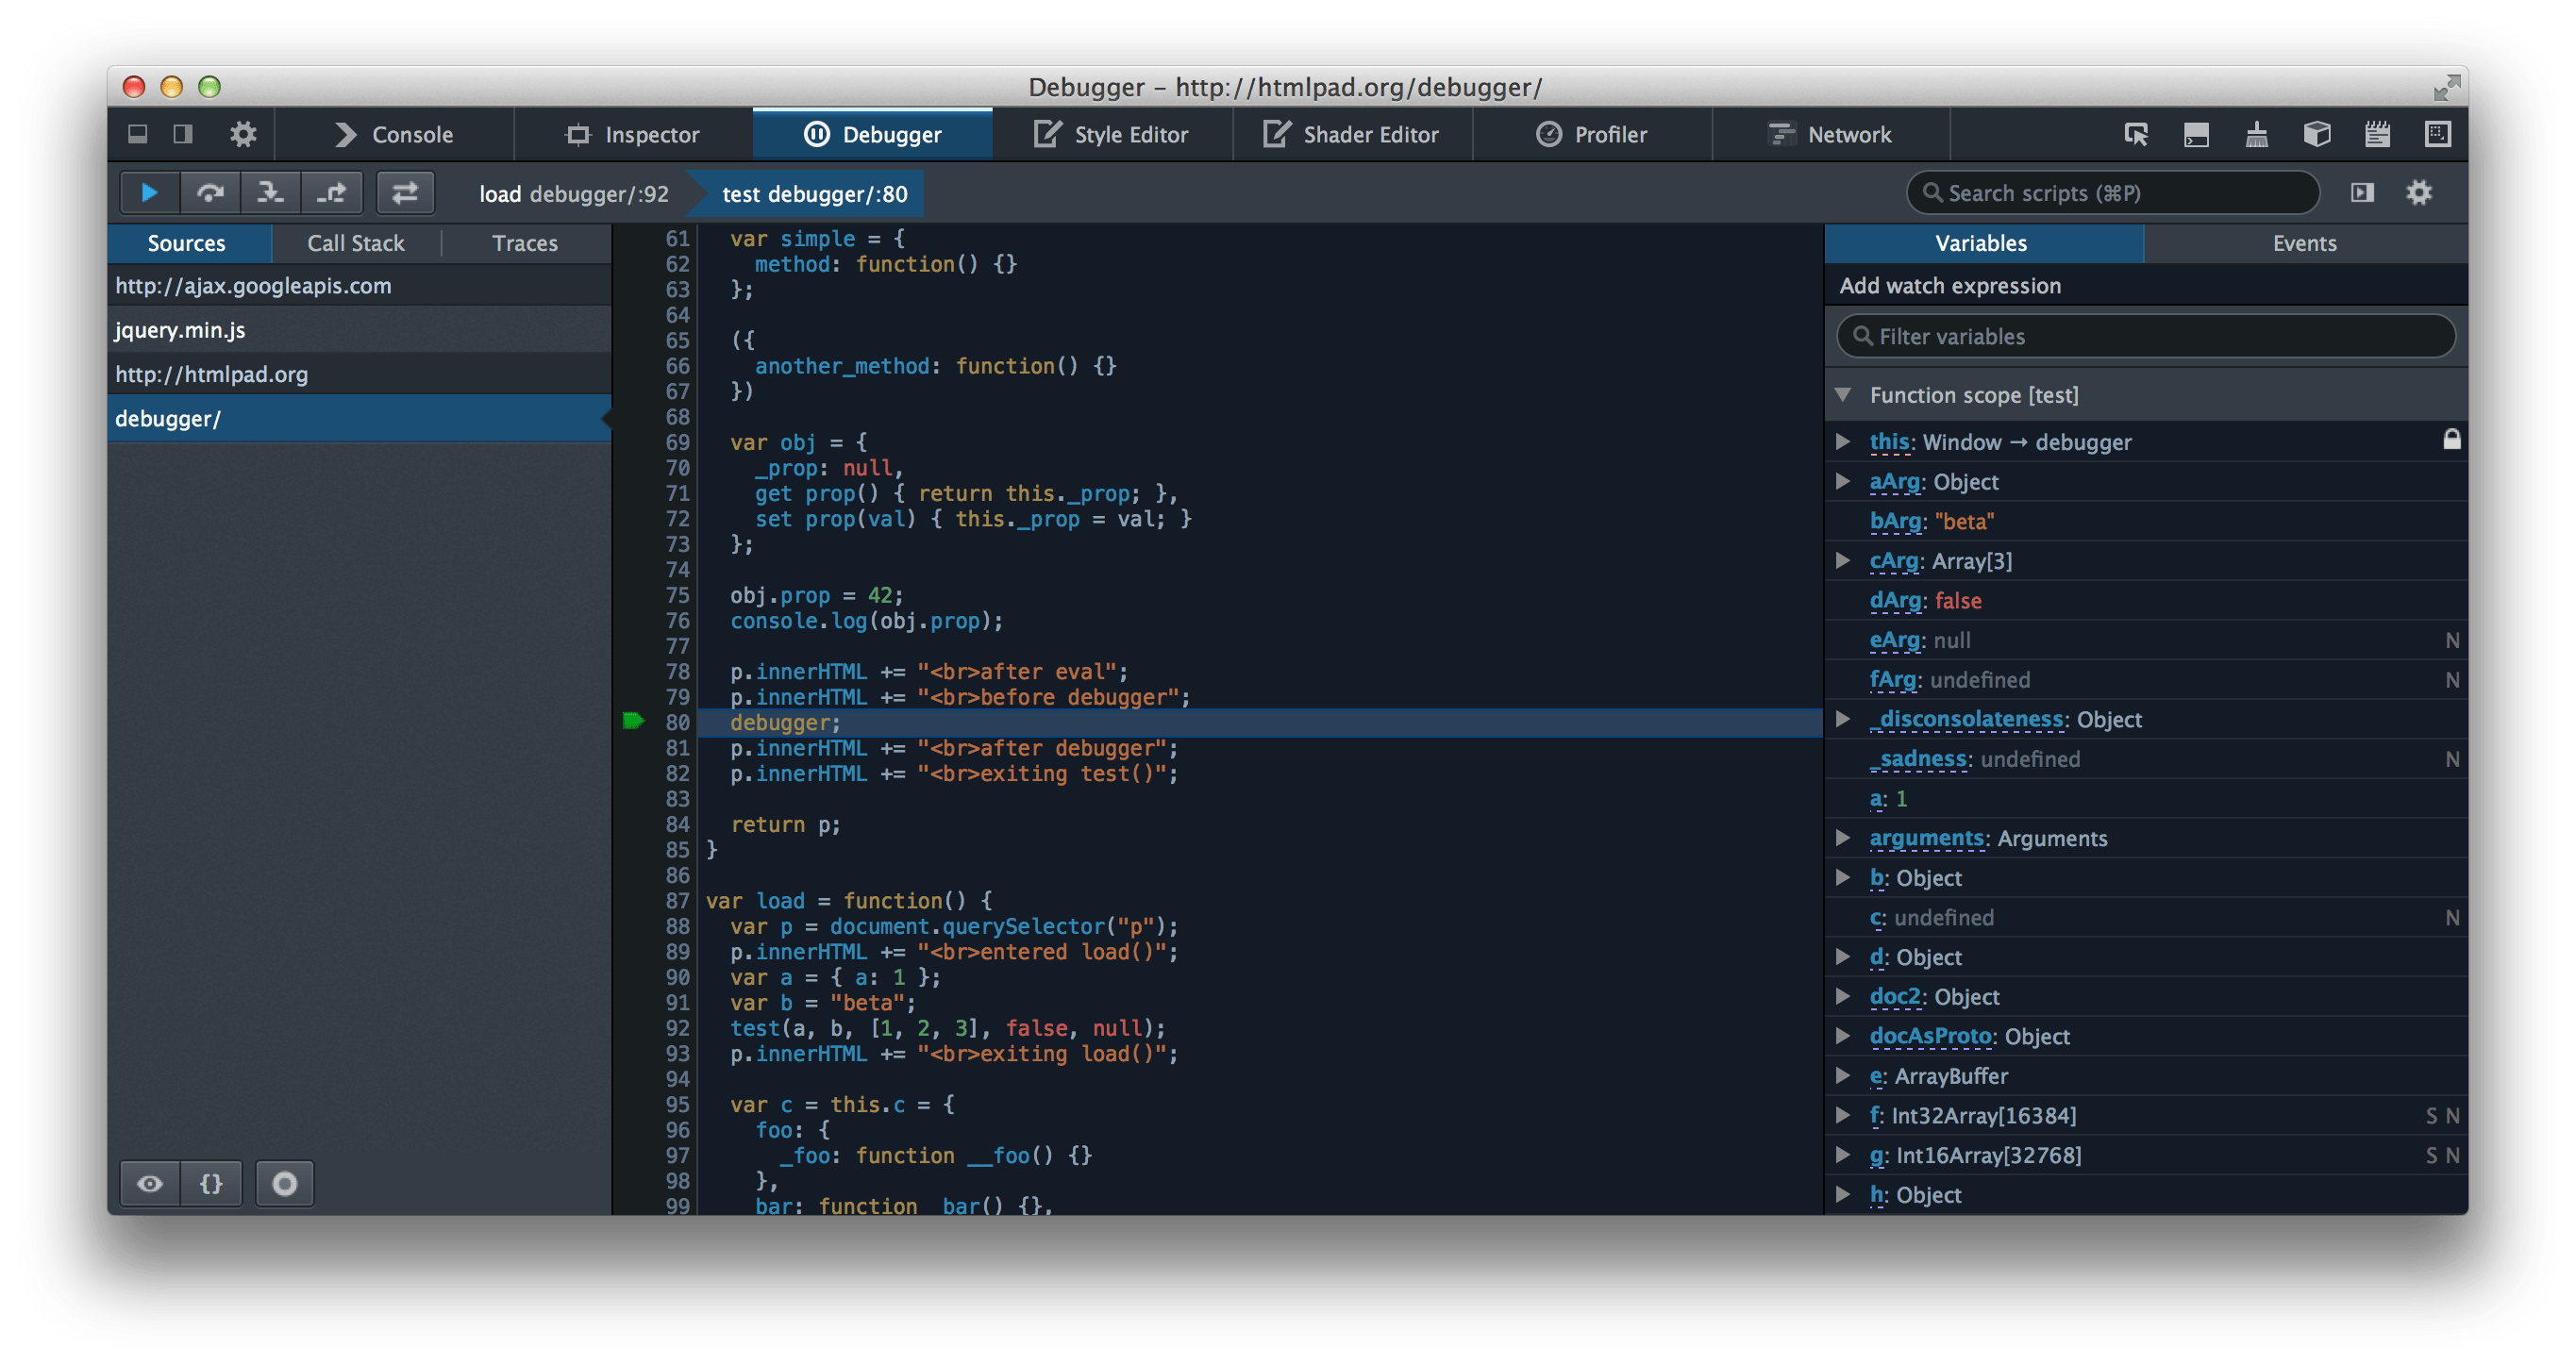Switch to the Variables tab
Screen dimensions: 2576x1364
click(x=1983, y=241)
